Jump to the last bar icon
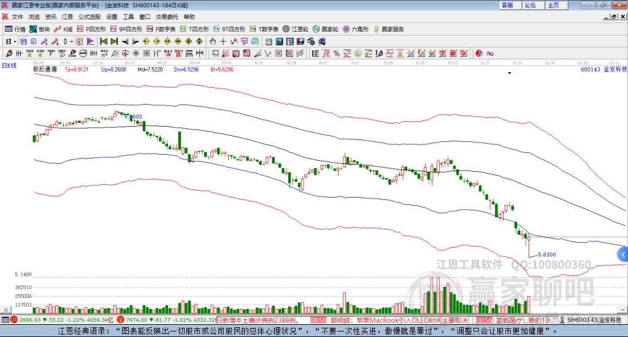The width and height of the screenshot is (628, 337). [x=114, y=42]
